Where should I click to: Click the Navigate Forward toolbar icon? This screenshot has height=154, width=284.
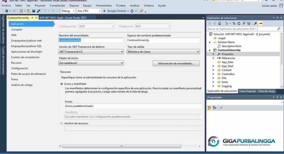pos(14,11)
